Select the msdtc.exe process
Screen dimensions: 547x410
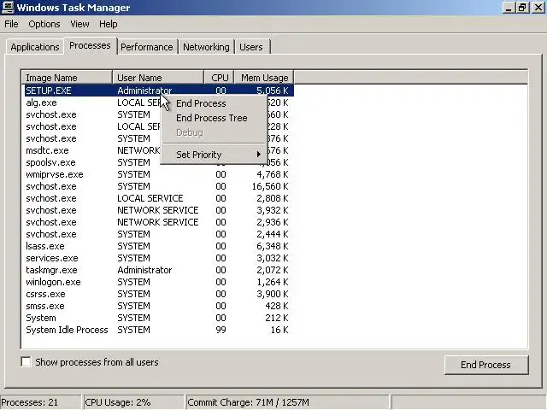(x=47, y=150)
